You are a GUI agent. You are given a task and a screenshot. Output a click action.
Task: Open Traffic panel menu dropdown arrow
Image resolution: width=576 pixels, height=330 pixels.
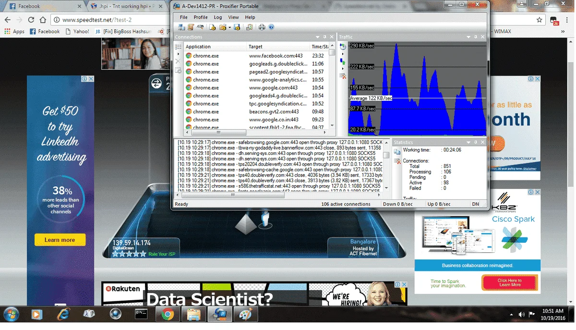(469, 37)
